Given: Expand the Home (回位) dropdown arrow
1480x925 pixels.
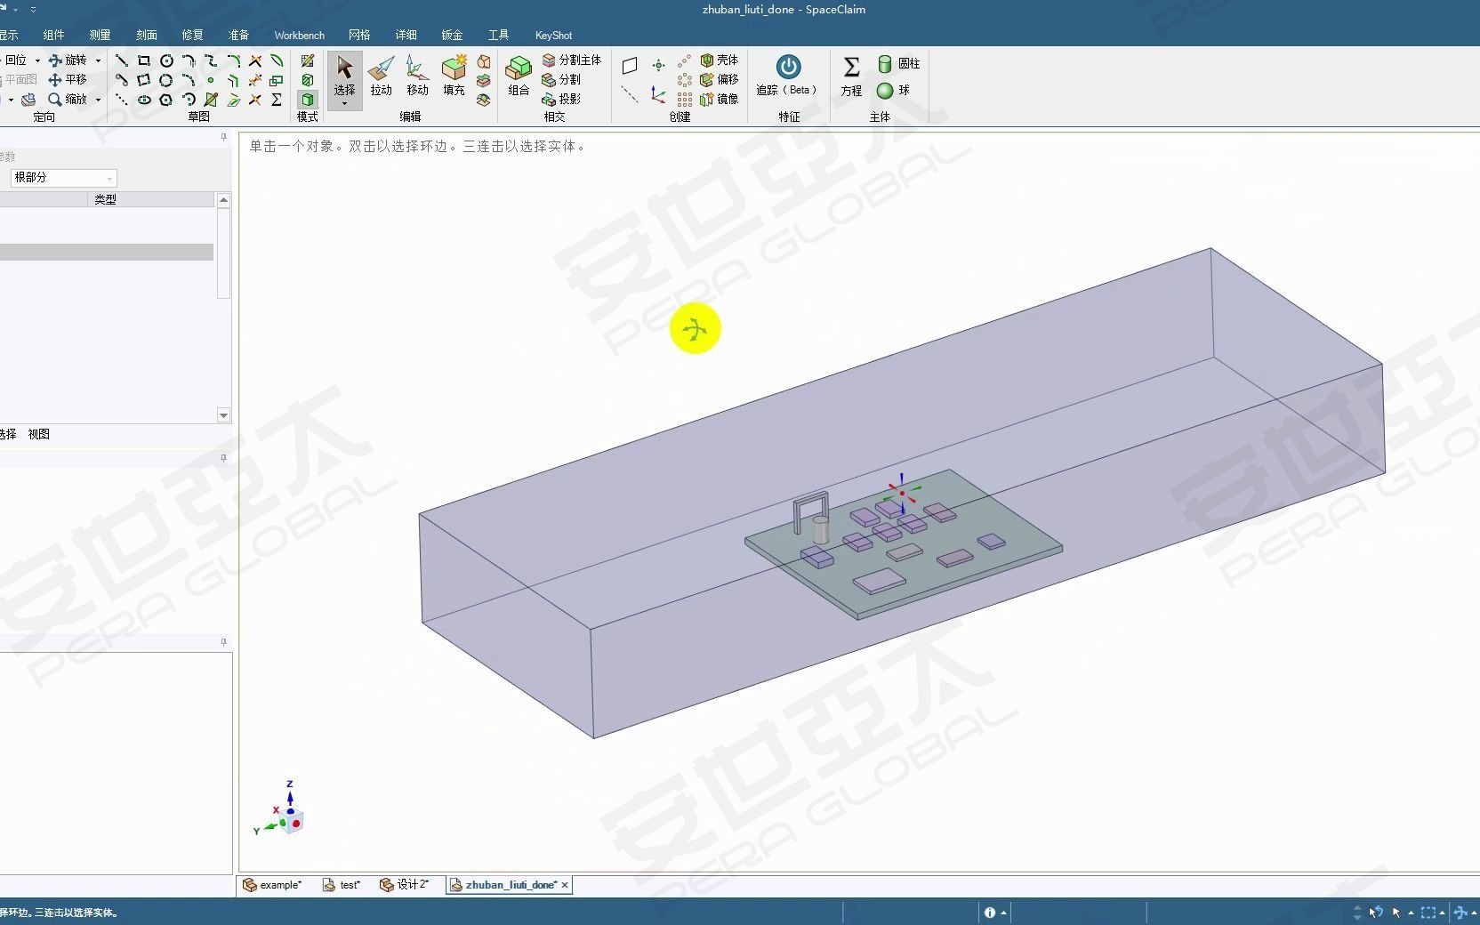Looking at the screenshot, I should click(x=37, y=60).
